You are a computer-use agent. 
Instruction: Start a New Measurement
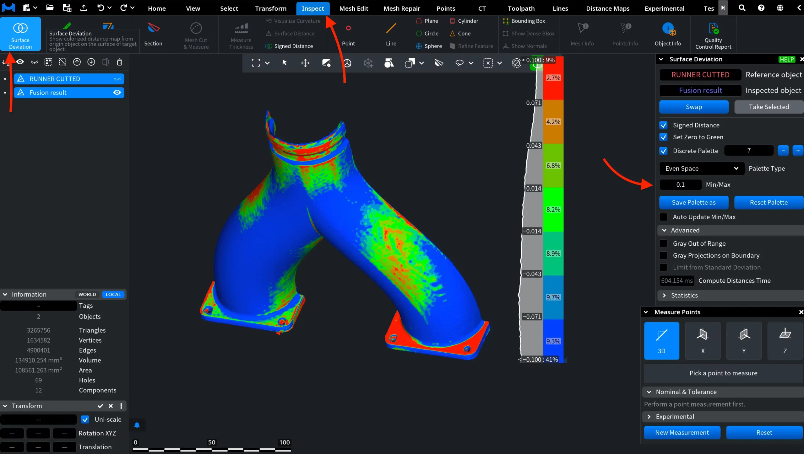682,433
